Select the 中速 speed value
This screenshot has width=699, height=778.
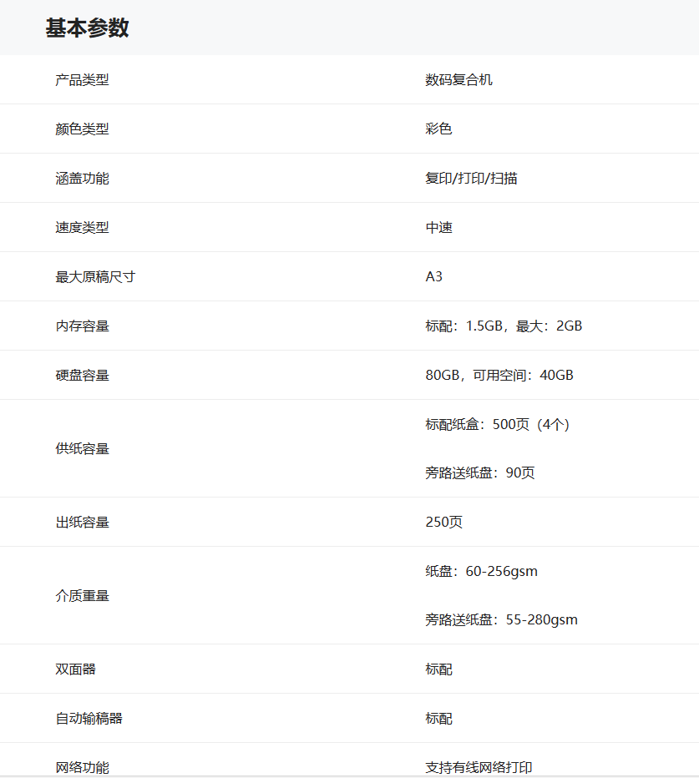[x=438, y=228]
